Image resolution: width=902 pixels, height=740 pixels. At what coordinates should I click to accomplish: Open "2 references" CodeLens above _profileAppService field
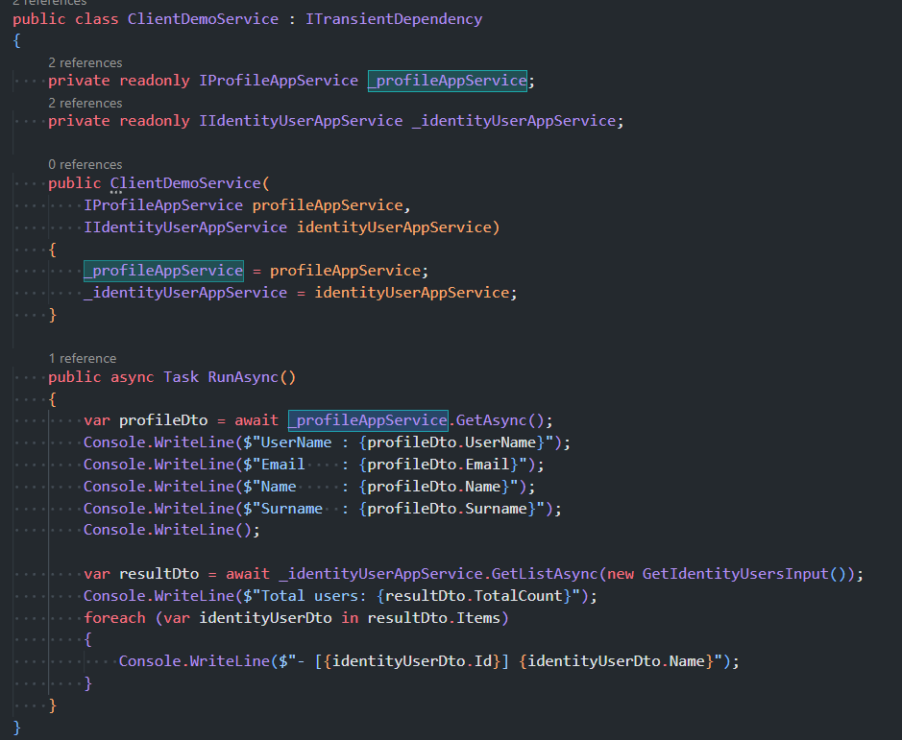click(85, 63)
